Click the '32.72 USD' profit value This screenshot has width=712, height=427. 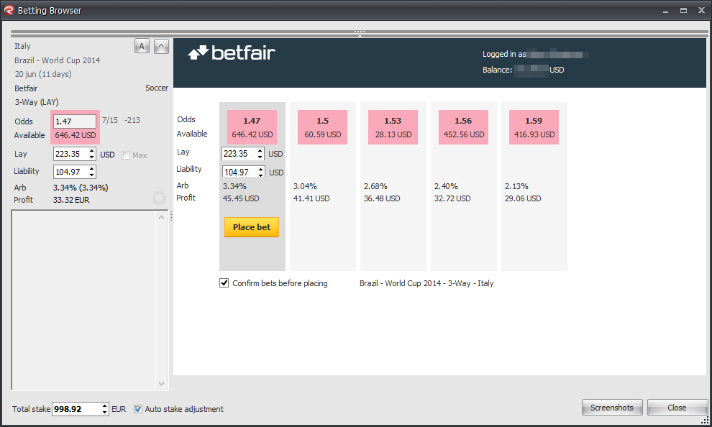coord(452,198)
